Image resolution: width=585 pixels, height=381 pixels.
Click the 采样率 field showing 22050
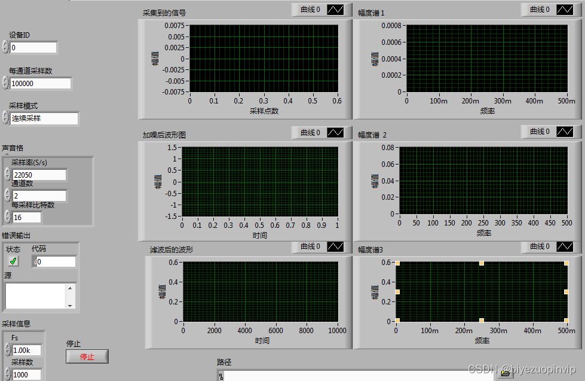39,175
